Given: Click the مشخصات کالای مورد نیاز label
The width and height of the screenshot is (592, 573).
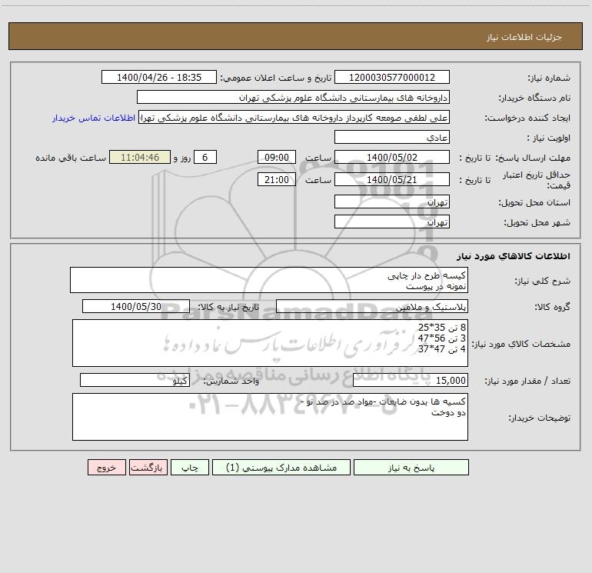Looking at the screenshot, I should point(521,344).
